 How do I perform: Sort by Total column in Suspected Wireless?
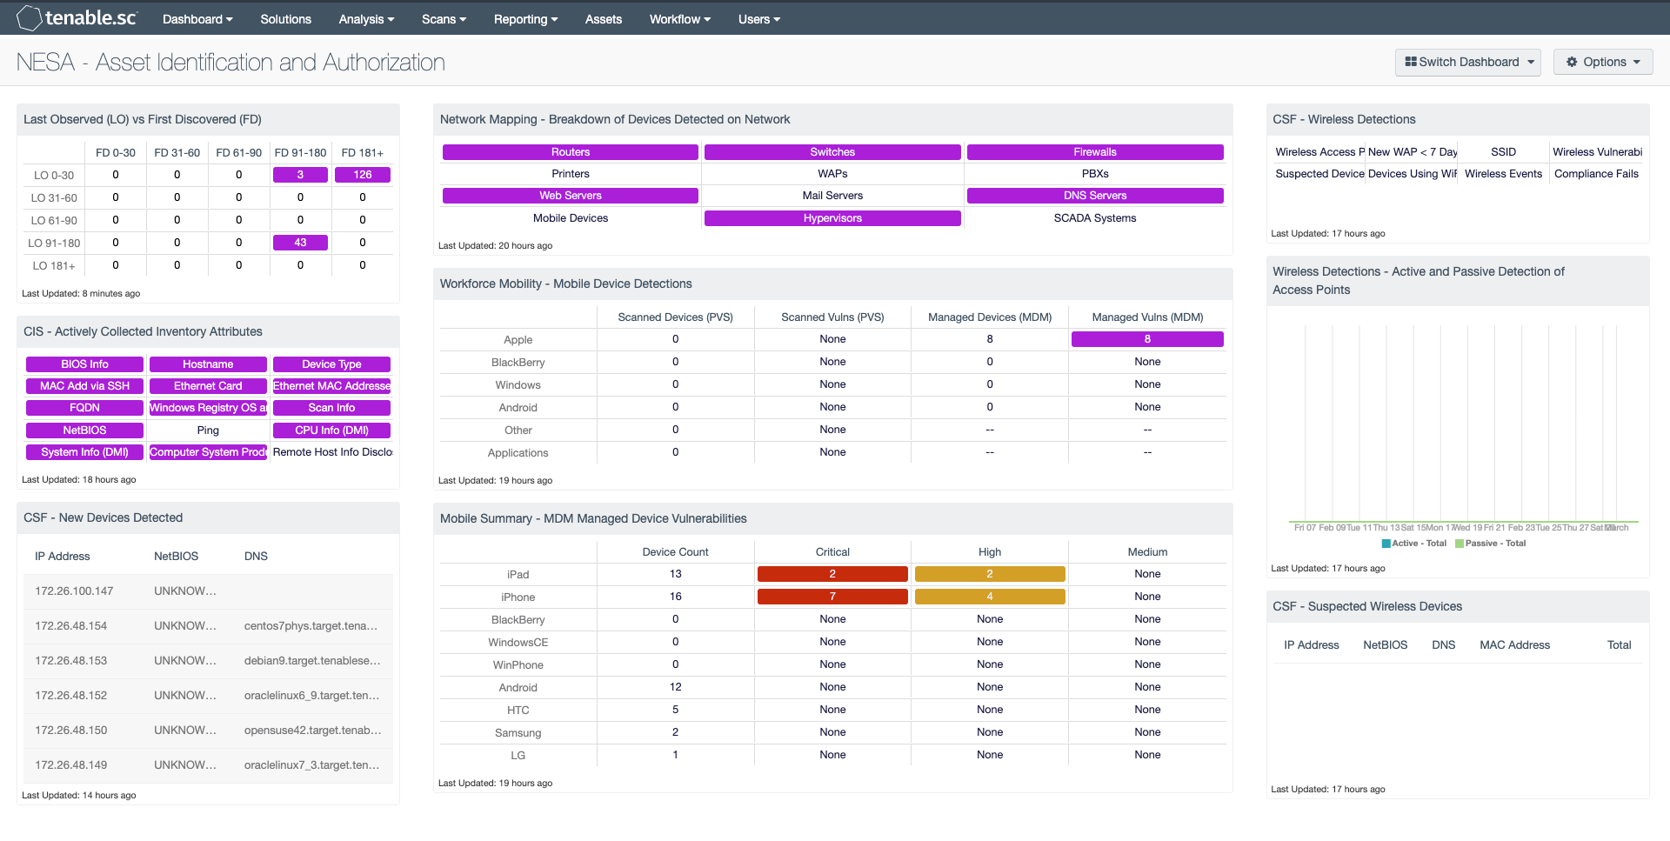pos(1619,645)
